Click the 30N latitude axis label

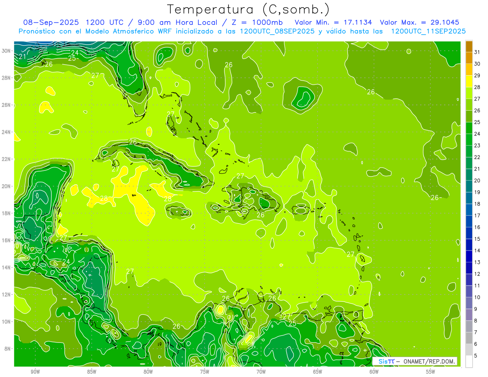pos(6,51)
